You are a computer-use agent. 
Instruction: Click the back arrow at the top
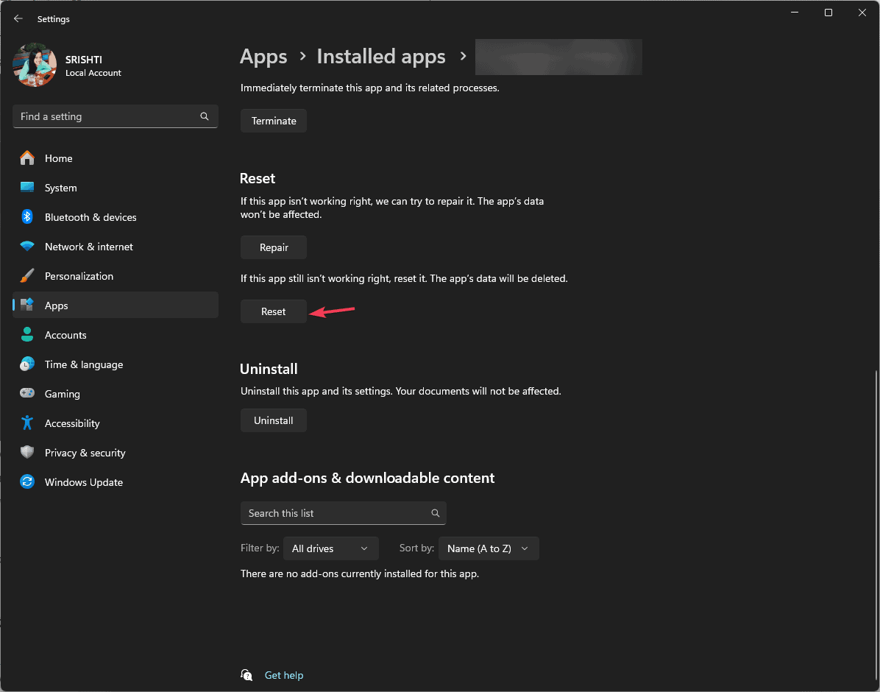[x=18, y=18]
